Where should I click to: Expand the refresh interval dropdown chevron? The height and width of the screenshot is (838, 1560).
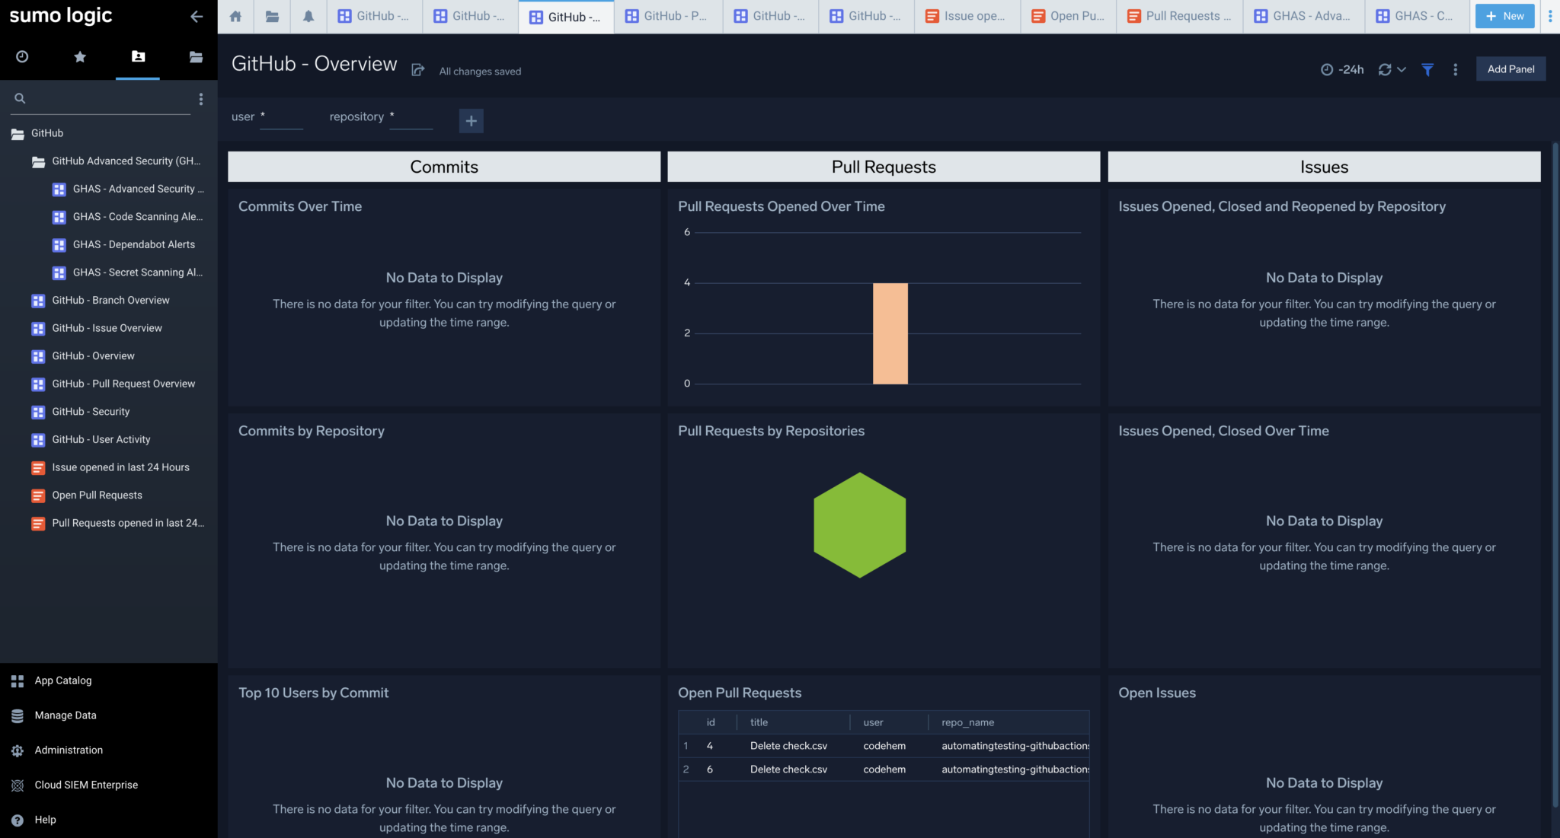pyautogui.click(x=1402, y=69)
